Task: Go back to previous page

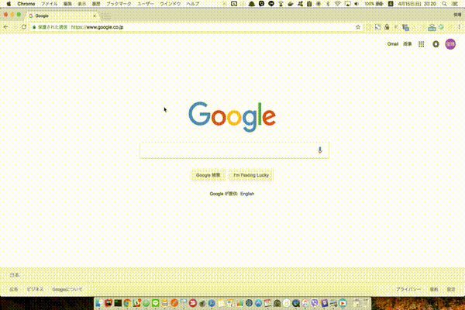Action: [x=6, y=26]
